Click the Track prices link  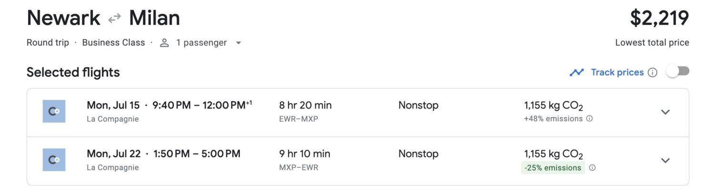(x=617, y=72)
